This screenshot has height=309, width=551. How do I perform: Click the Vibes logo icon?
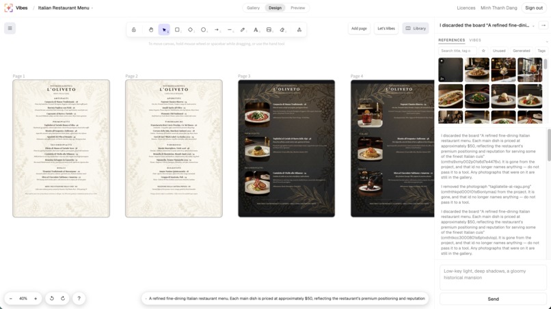coord(8,8)
